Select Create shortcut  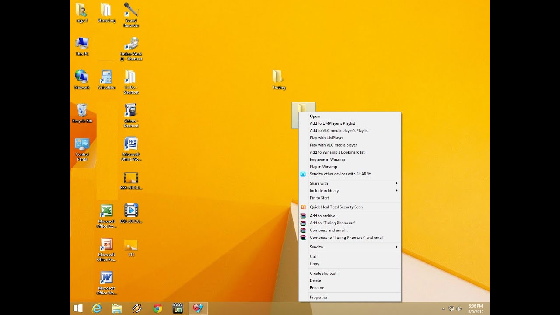350,273
